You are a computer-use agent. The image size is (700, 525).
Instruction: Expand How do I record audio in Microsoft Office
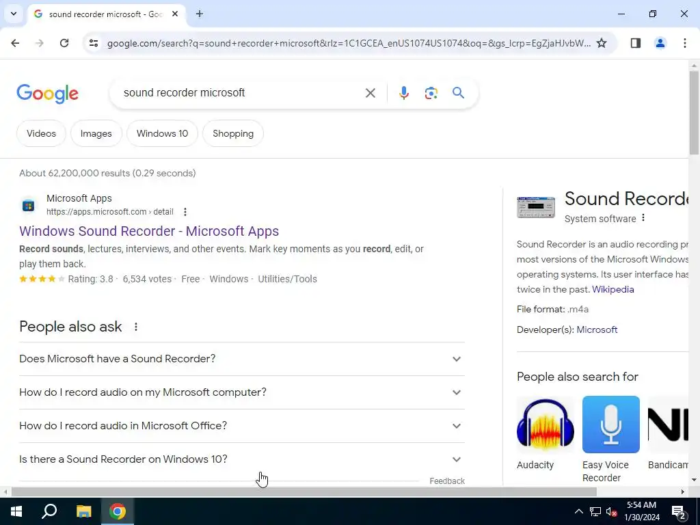[242, 426]
